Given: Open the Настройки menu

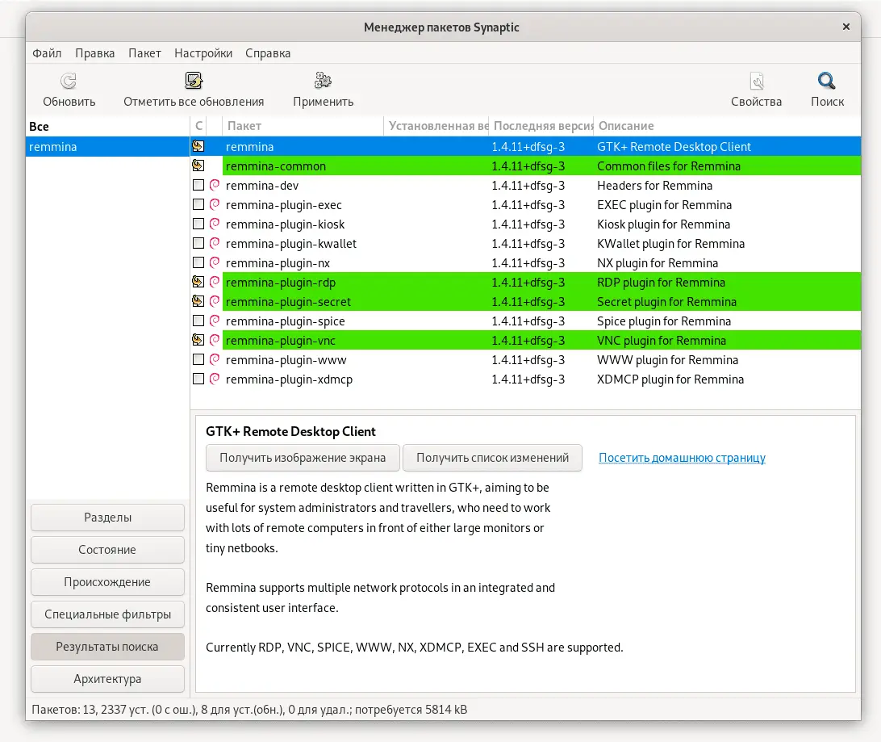Looking at the screenshot, I should tap(203, 52).
